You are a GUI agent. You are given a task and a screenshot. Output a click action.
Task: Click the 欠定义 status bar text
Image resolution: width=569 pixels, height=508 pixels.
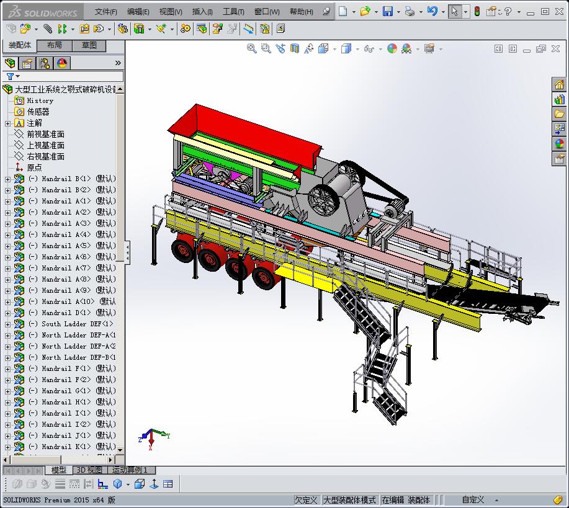pos(306,500)
